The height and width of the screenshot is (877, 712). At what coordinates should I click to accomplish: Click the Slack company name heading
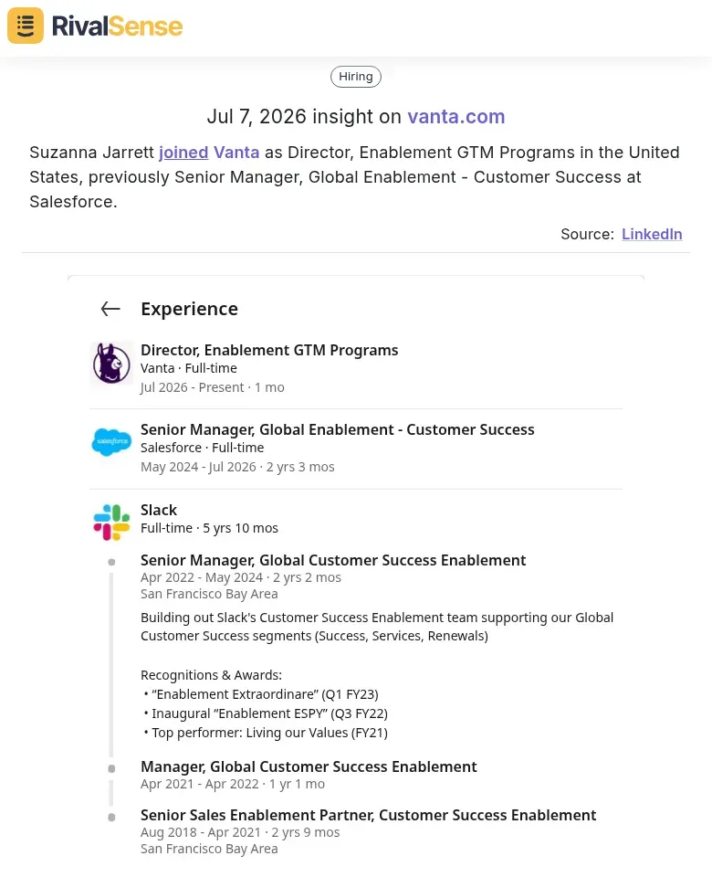159,510
